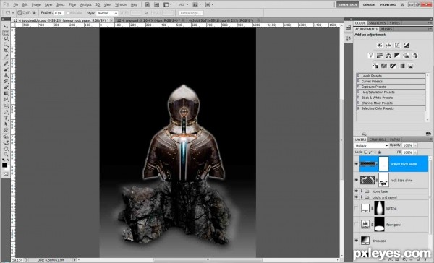Switch to the Swatches tab
Screen dimensions: 434x263
378,23
